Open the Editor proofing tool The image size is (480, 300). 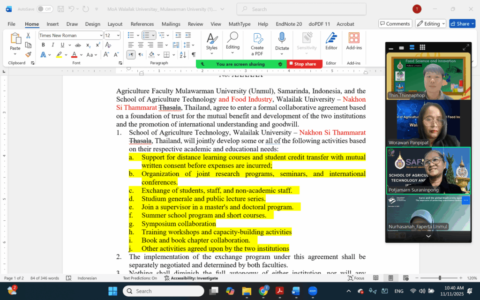coord(331,41)
